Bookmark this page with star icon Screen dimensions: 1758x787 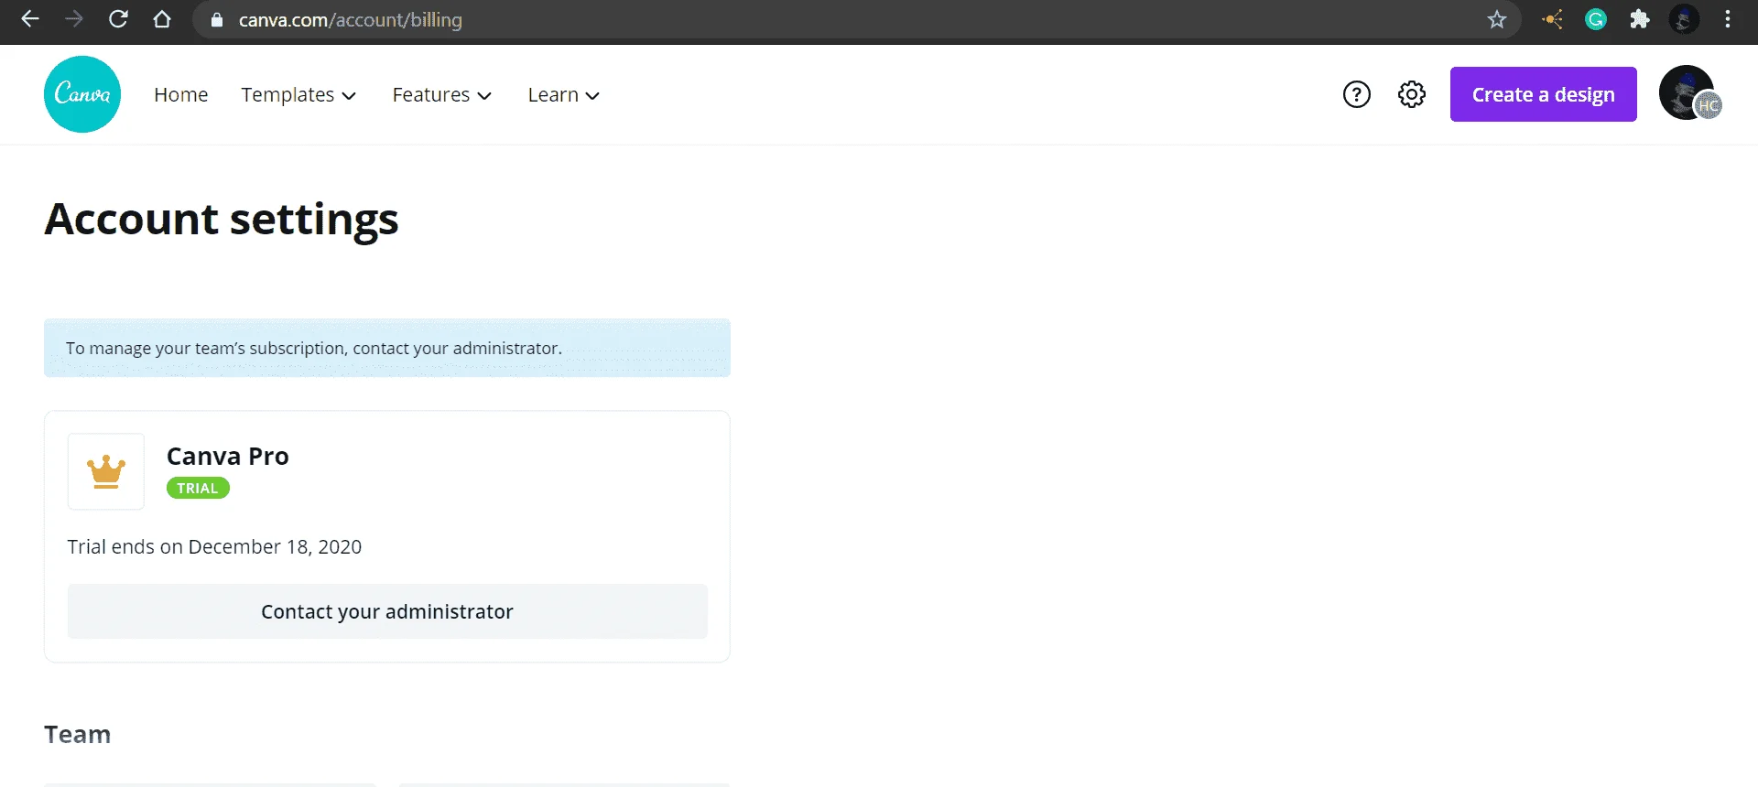coord(1497,19)
